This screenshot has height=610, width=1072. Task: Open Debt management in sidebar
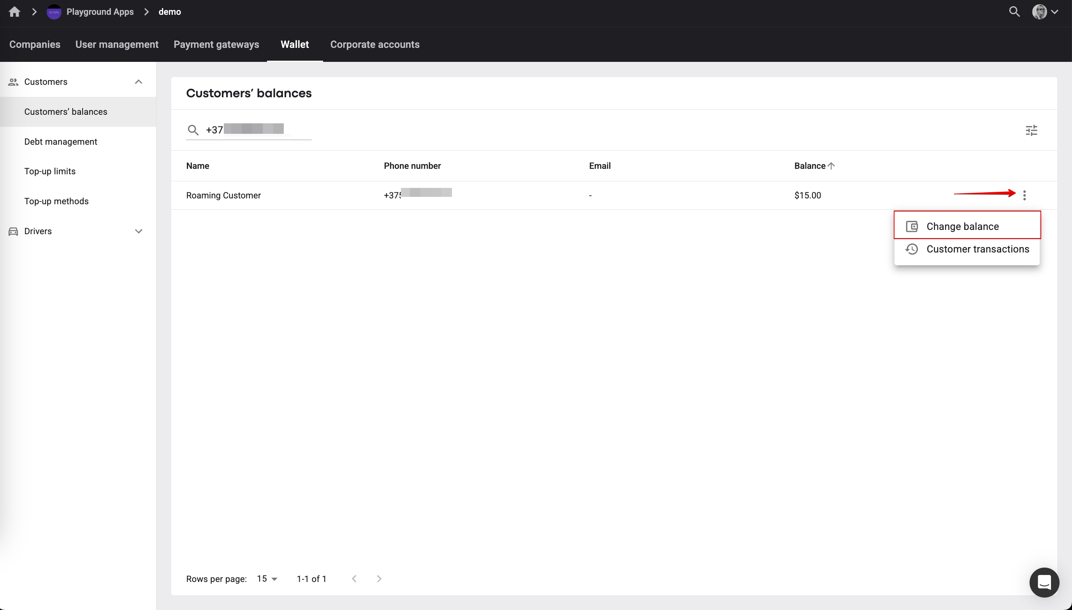[x=61, y=142]
